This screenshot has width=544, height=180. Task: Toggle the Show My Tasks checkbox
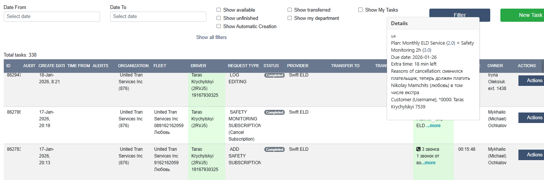click(x=361, y=10)
